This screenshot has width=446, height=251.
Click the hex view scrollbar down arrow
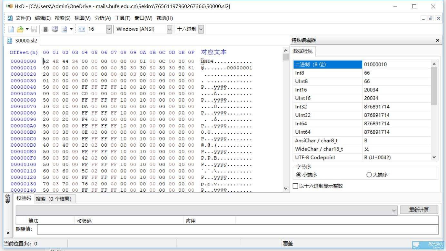pyautogui.click(x=285, y=188)
